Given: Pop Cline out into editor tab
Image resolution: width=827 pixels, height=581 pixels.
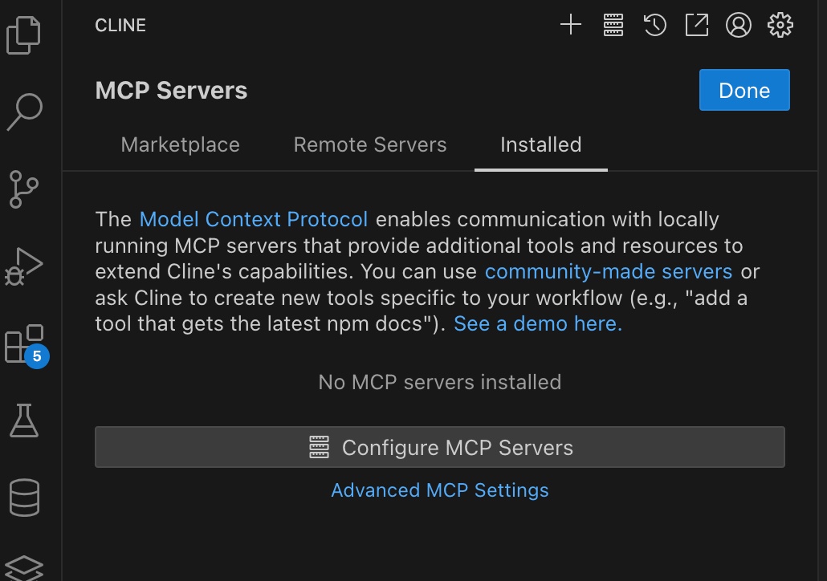Looking at the screenshot, I should click(x=697, y=25).
